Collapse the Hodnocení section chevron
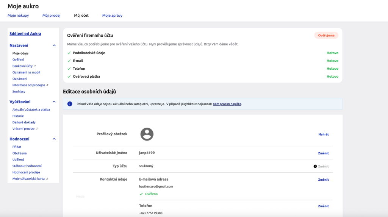 pyautogui.click(x=54, y=139)
